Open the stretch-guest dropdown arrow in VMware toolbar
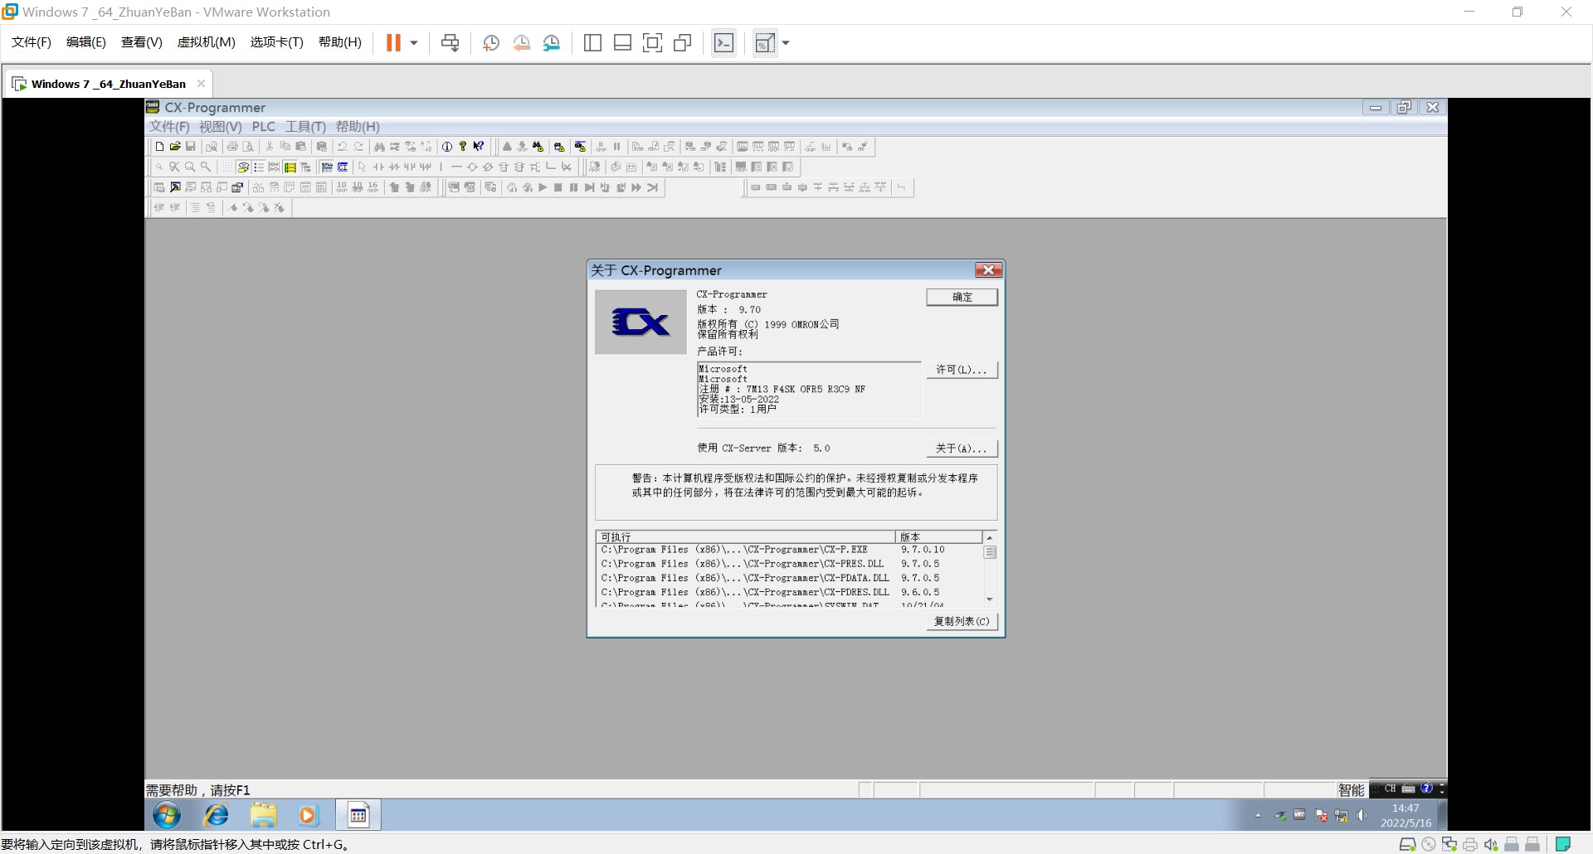This screenshot has height=854, width=1593. 786,43
